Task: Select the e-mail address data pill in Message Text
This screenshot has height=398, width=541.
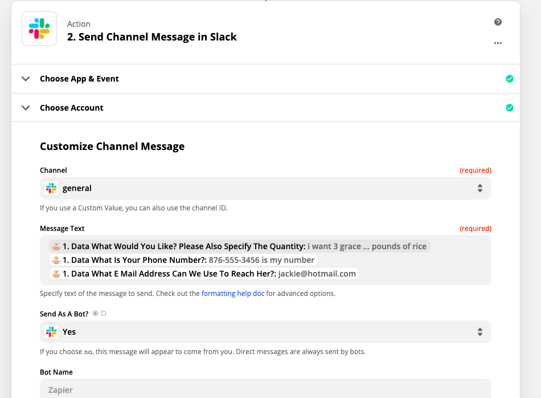Action: (x=204, y=274)
